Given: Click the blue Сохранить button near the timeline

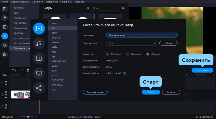Looking at the screenshot, I should coord(202,70).
